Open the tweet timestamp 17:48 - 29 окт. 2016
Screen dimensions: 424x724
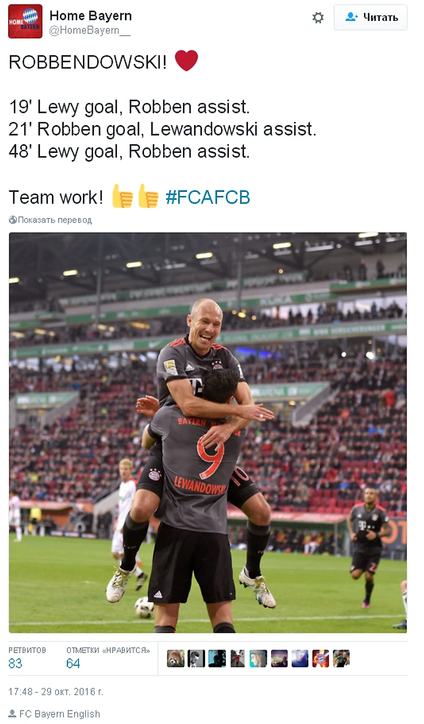[x=56, y=692]
